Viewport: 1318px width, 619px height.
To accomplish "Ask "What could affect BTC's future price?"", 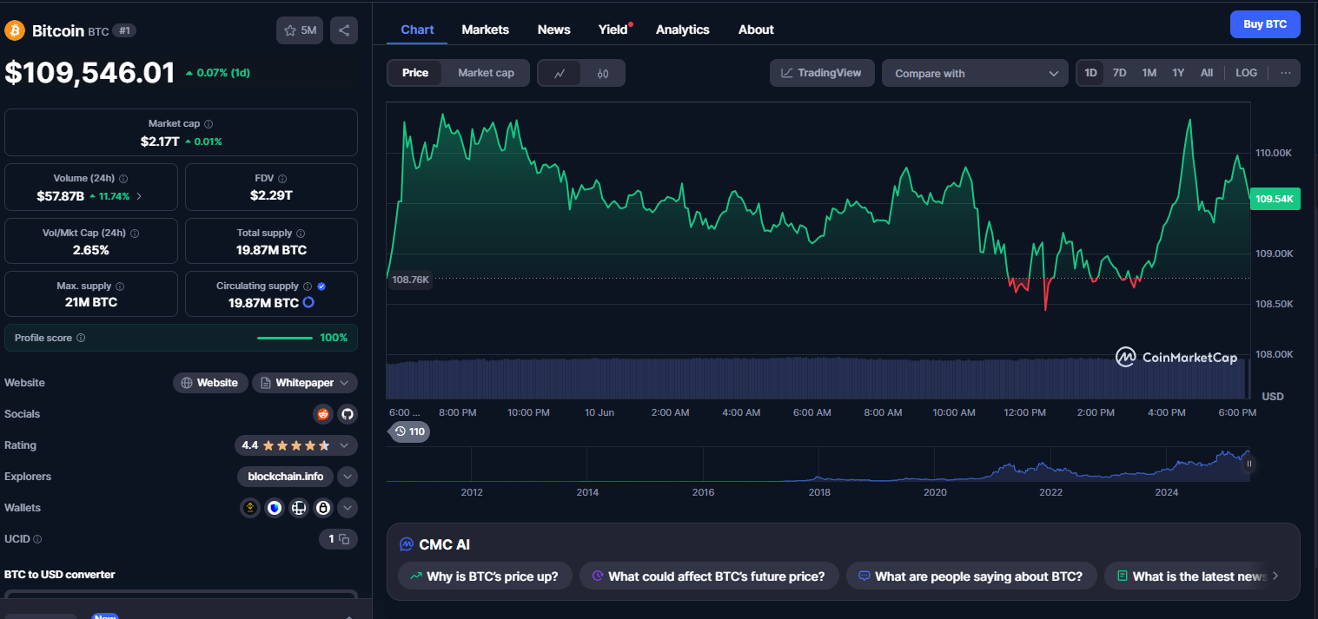I will [x=709, y=576].
